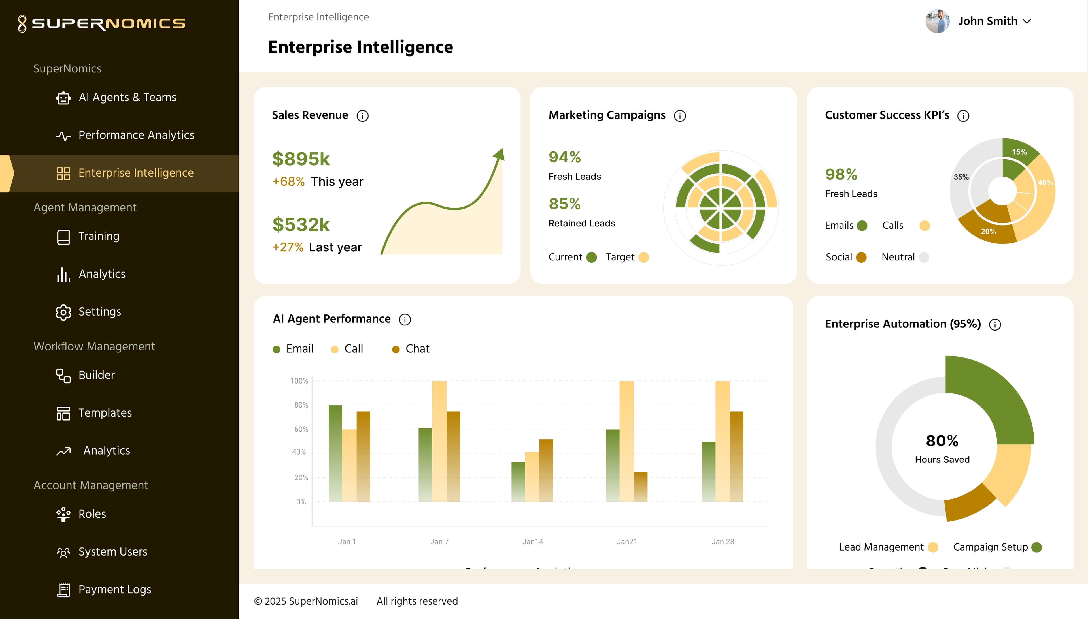Image resolution: width=1088 pixels, height=619 pixels.
Task: Toggle the Email series legend
Action: 293,349
